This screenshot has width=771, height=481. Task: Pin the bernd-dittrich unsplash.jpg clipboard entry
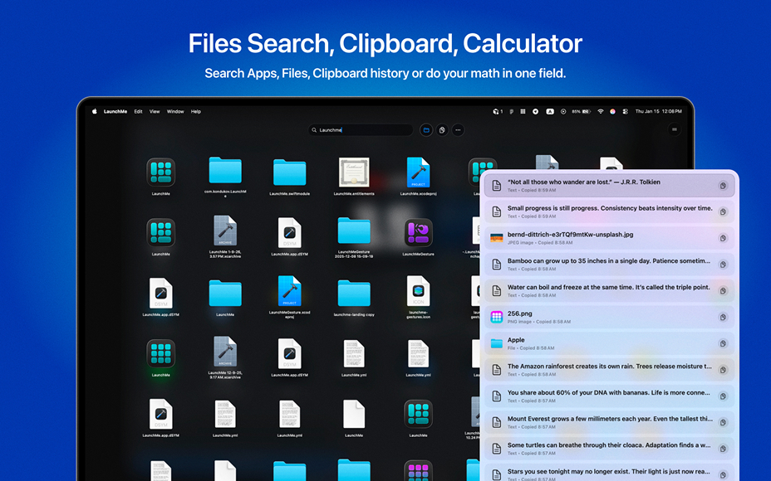tap(721, 238)
